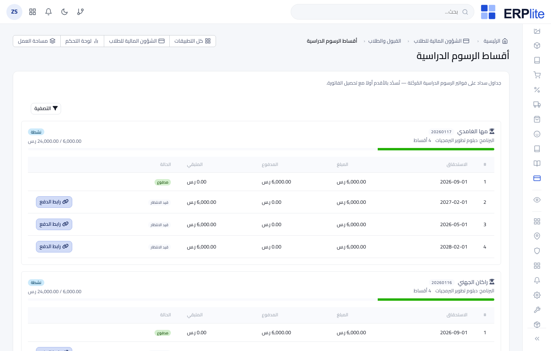Open the git branch icon in the top bar
The image size is (551, 351).
click(x=80, y=12)
